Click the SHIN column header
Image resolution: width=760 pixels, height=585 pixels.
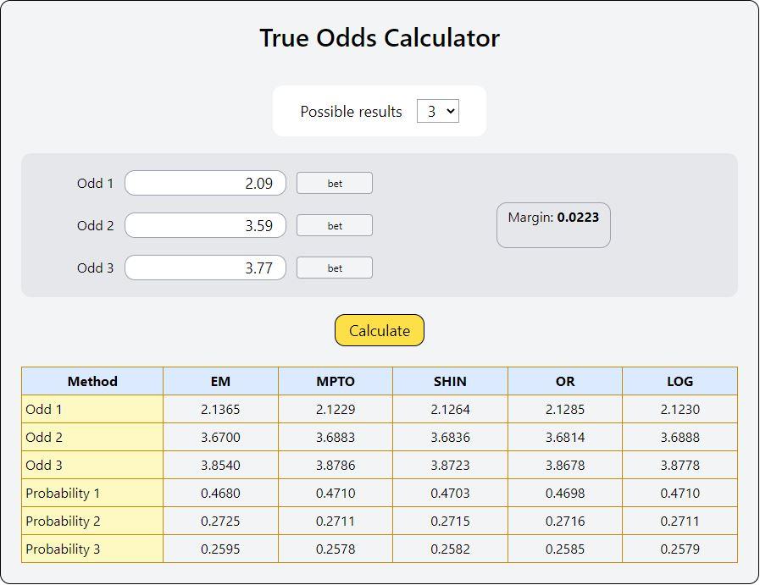coord(450,381)
